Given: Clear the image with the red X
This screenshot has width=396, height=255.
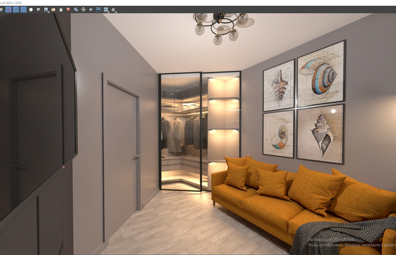Looking at the screenshot, I should (68, 10).
